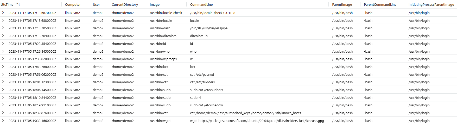Expand the dircolors -b log row
Screen dimensions: 457x124
3,36
